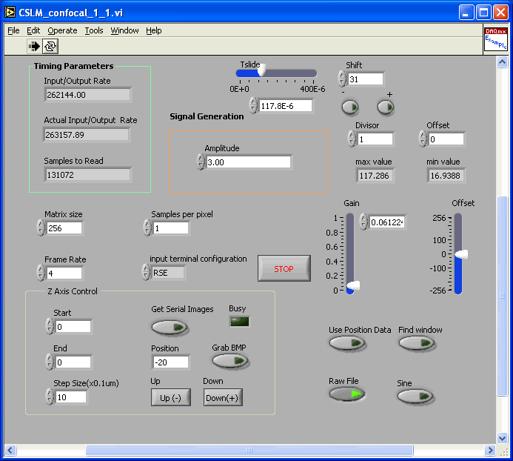Image resolution: width=513 pixels, height=461 pixels.
Task: Open the Operate menu
Action: coord(62,30)
